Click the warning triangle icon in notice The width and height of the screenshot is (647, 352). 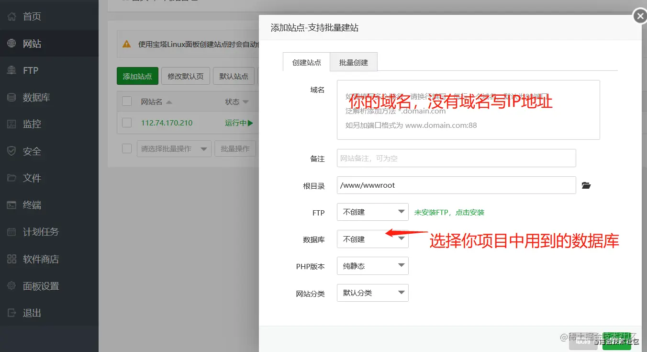point(126,44)
